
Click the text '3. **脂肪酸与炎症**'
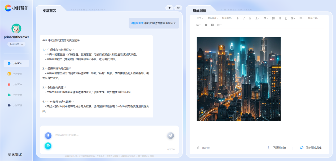click(x=54, y=87)
